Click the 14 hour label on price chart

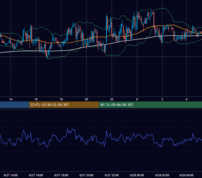(x=11, y=99)
